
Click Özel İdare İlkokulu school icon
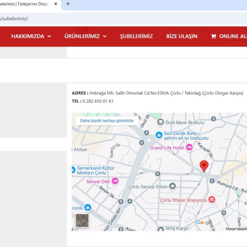[x=160, y=123]
